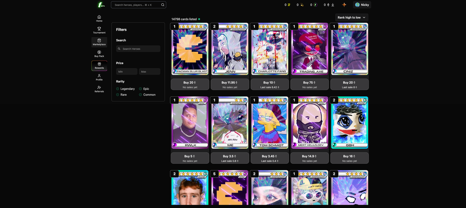466x208 pixels.
Task: Click the Filters heading
Action: click(x=121, y=30)
